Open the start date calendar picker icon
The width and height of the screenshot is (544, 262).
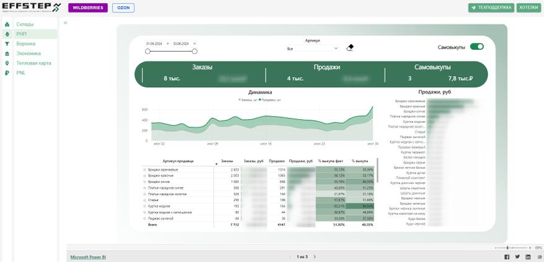click(168, 44)
